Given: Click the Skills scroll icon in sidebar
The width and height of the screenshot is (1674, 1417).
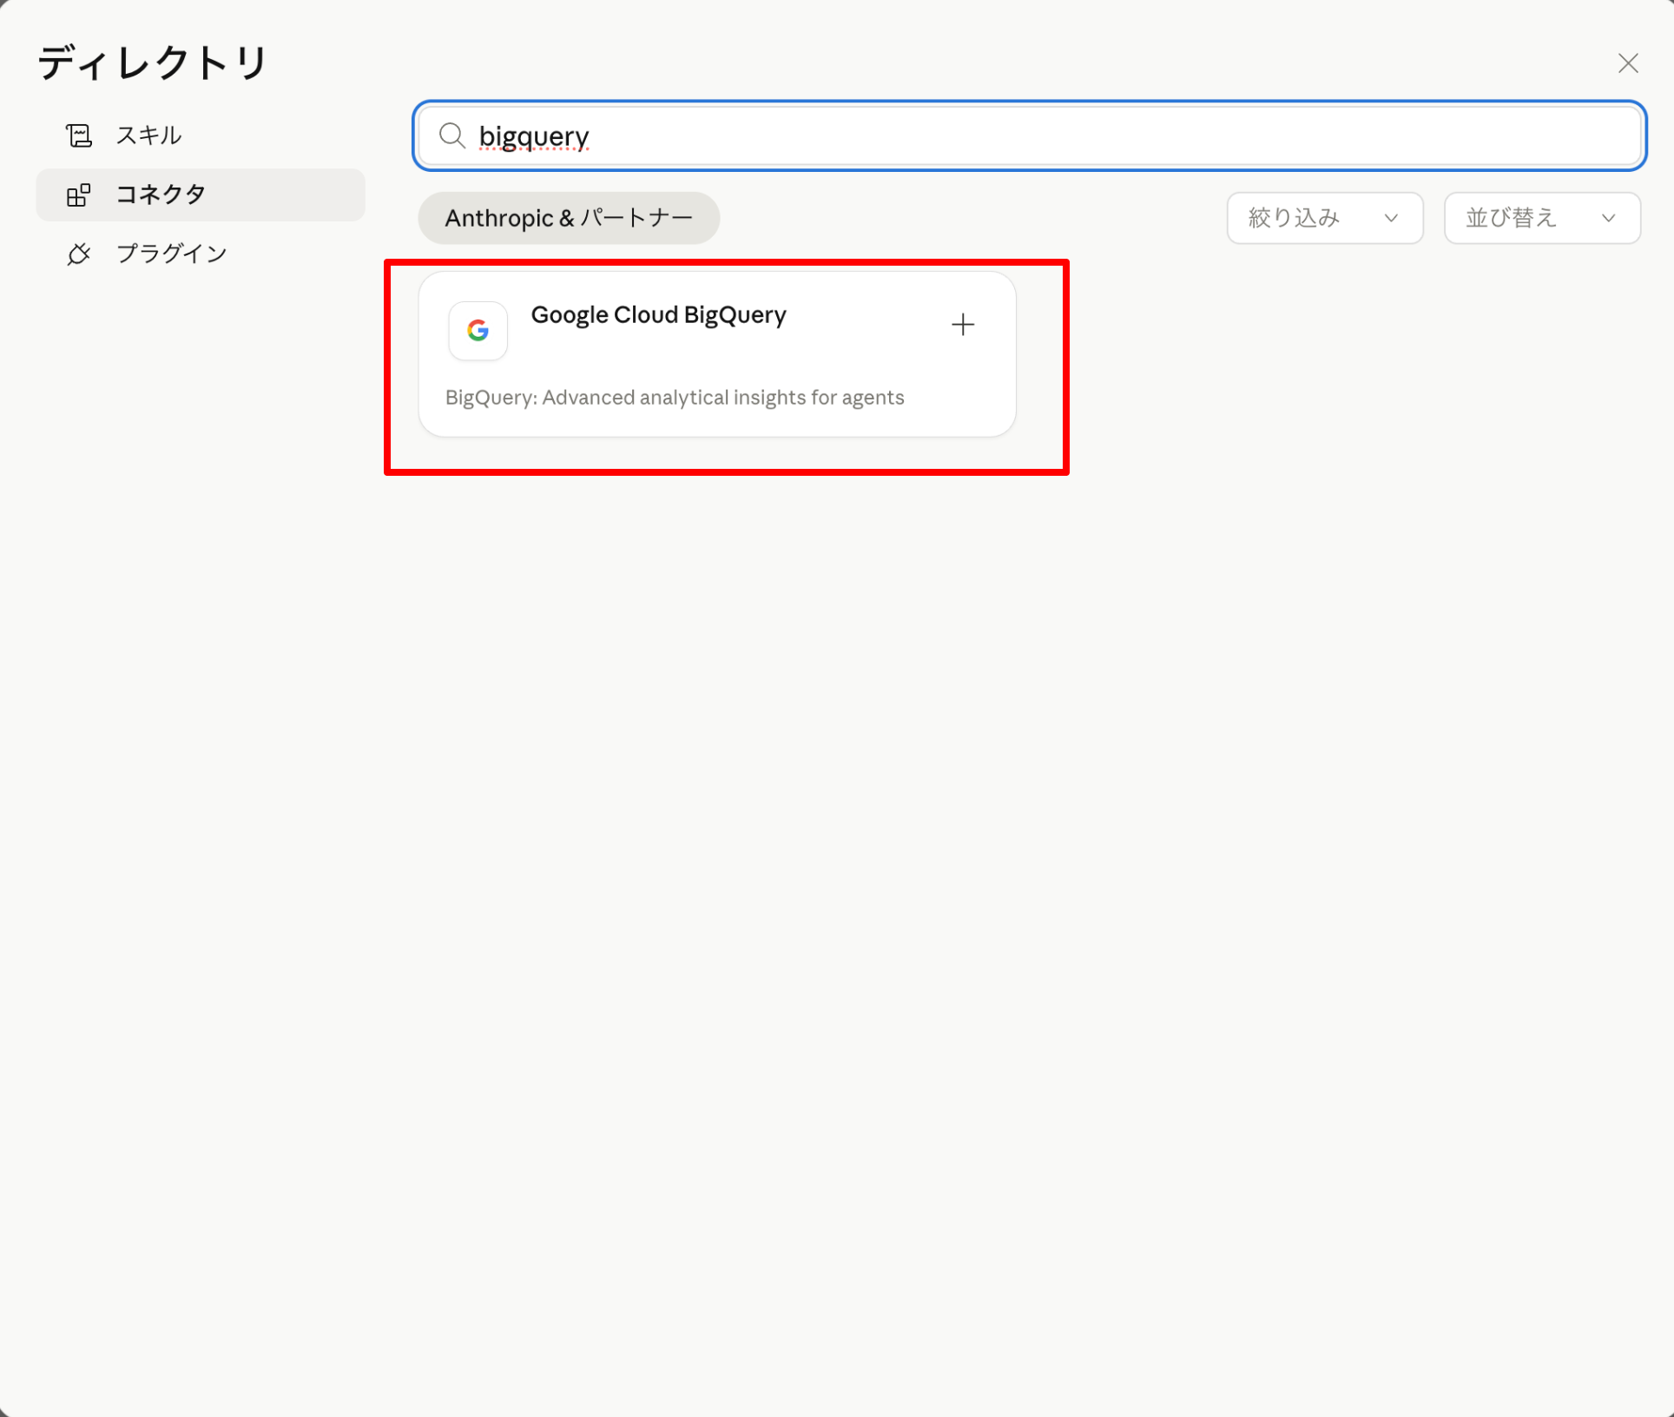Looking at the screenshot, I should pyautogui.click(x=79, y=135).
